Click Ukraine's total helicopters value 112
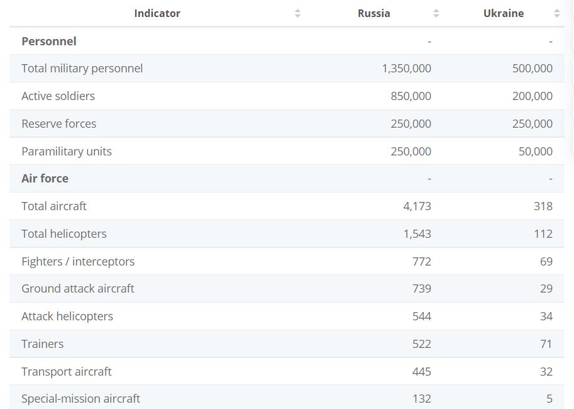574x409 pixels. point(543,233)
